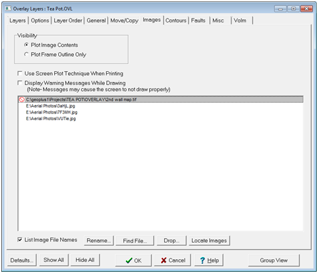Uncheck List Image File Names

[x=20, y=239]
